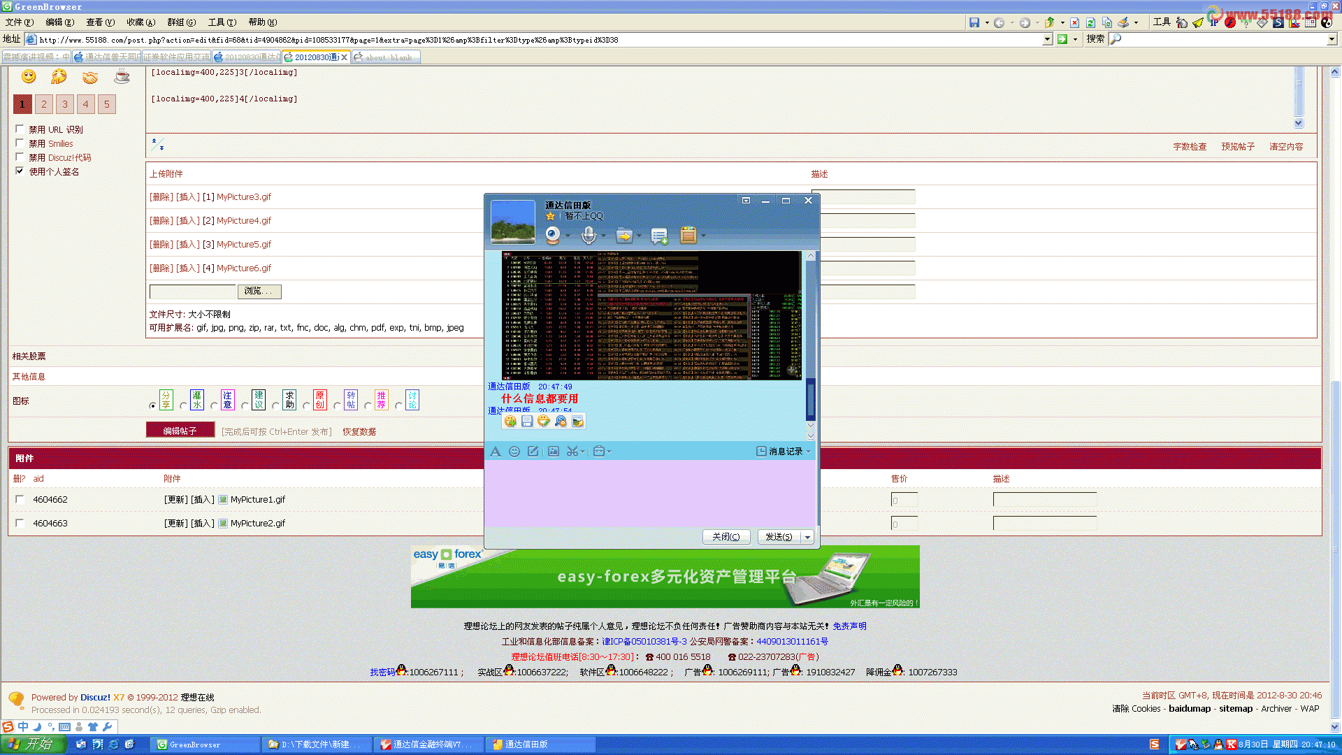
Task: Open the 文件(F) menu
Action: tap(19, 22)
